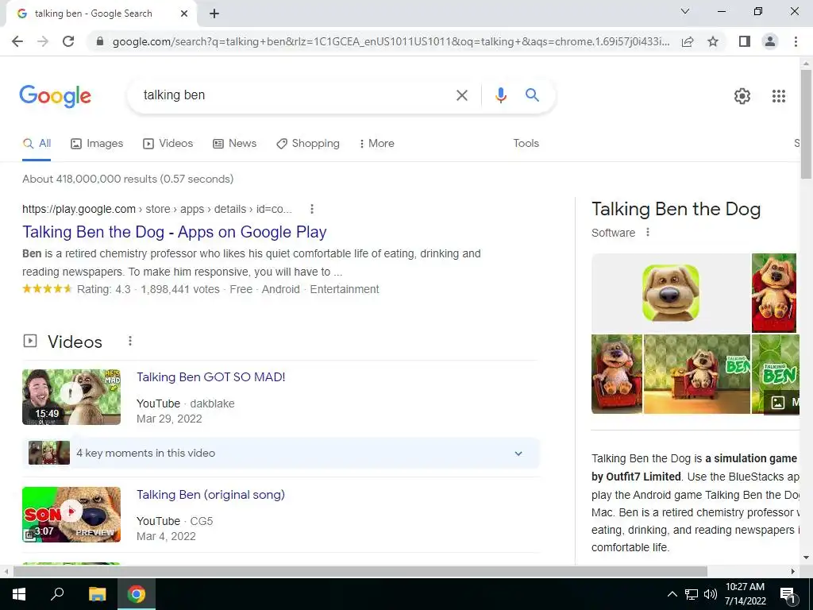Expand 4 key moments in this video
Viewport: 813px width, 610px height.
click(x=281, y=454)
